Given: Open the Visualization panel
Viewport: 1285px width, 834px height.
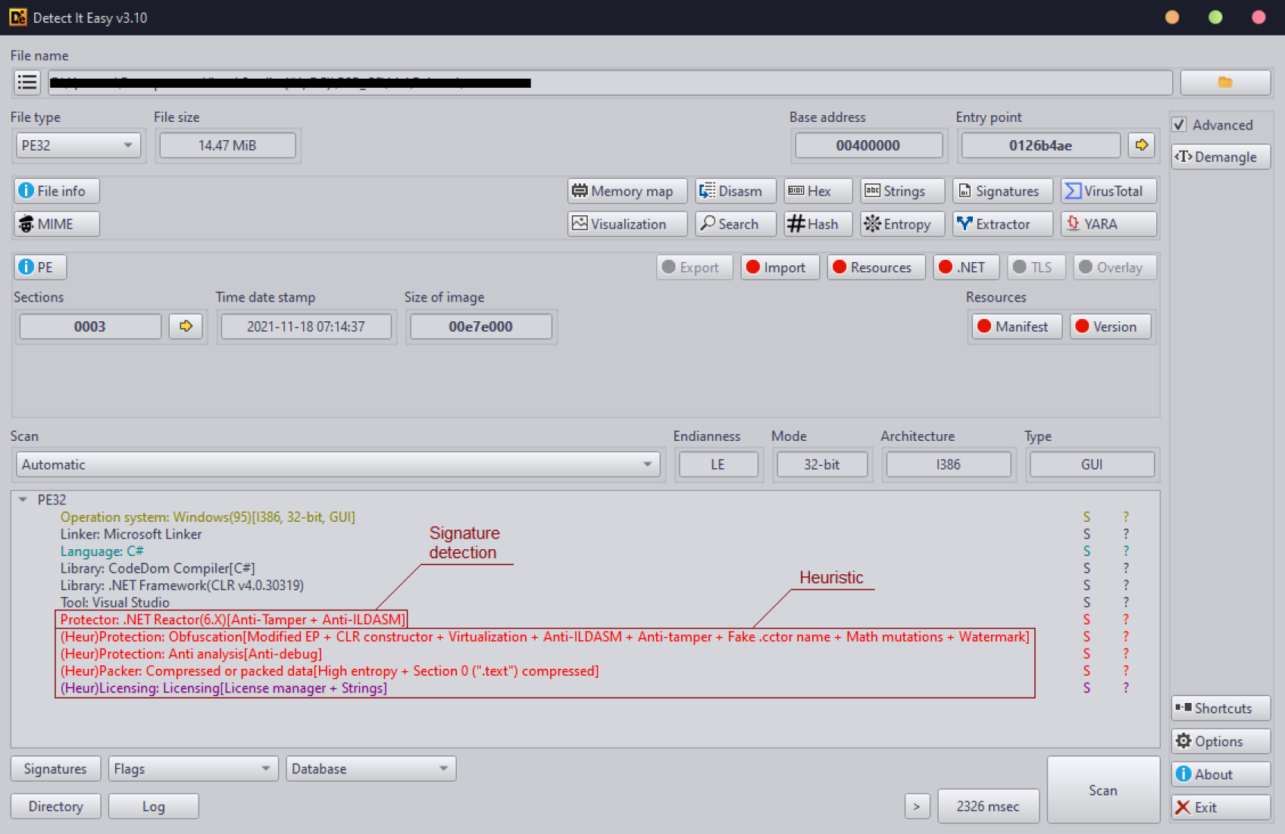Looking at the screenshot, I should click(x=626, y=223).
